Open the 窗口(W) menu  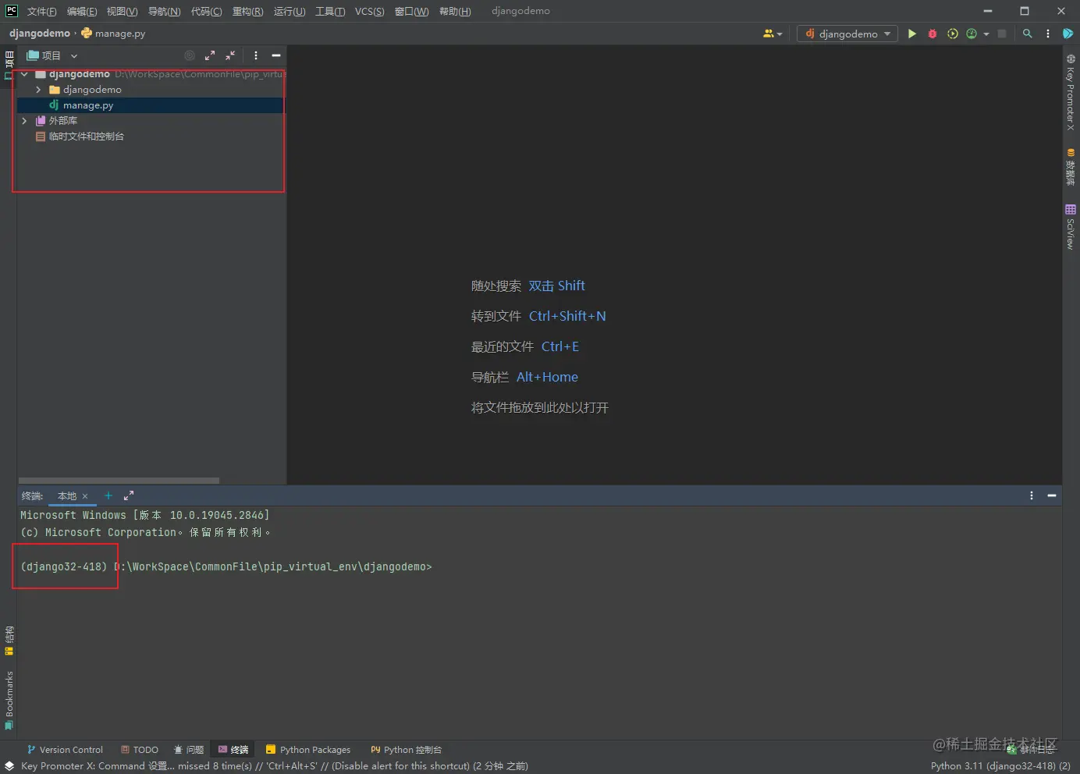click(x=411, y=11)
